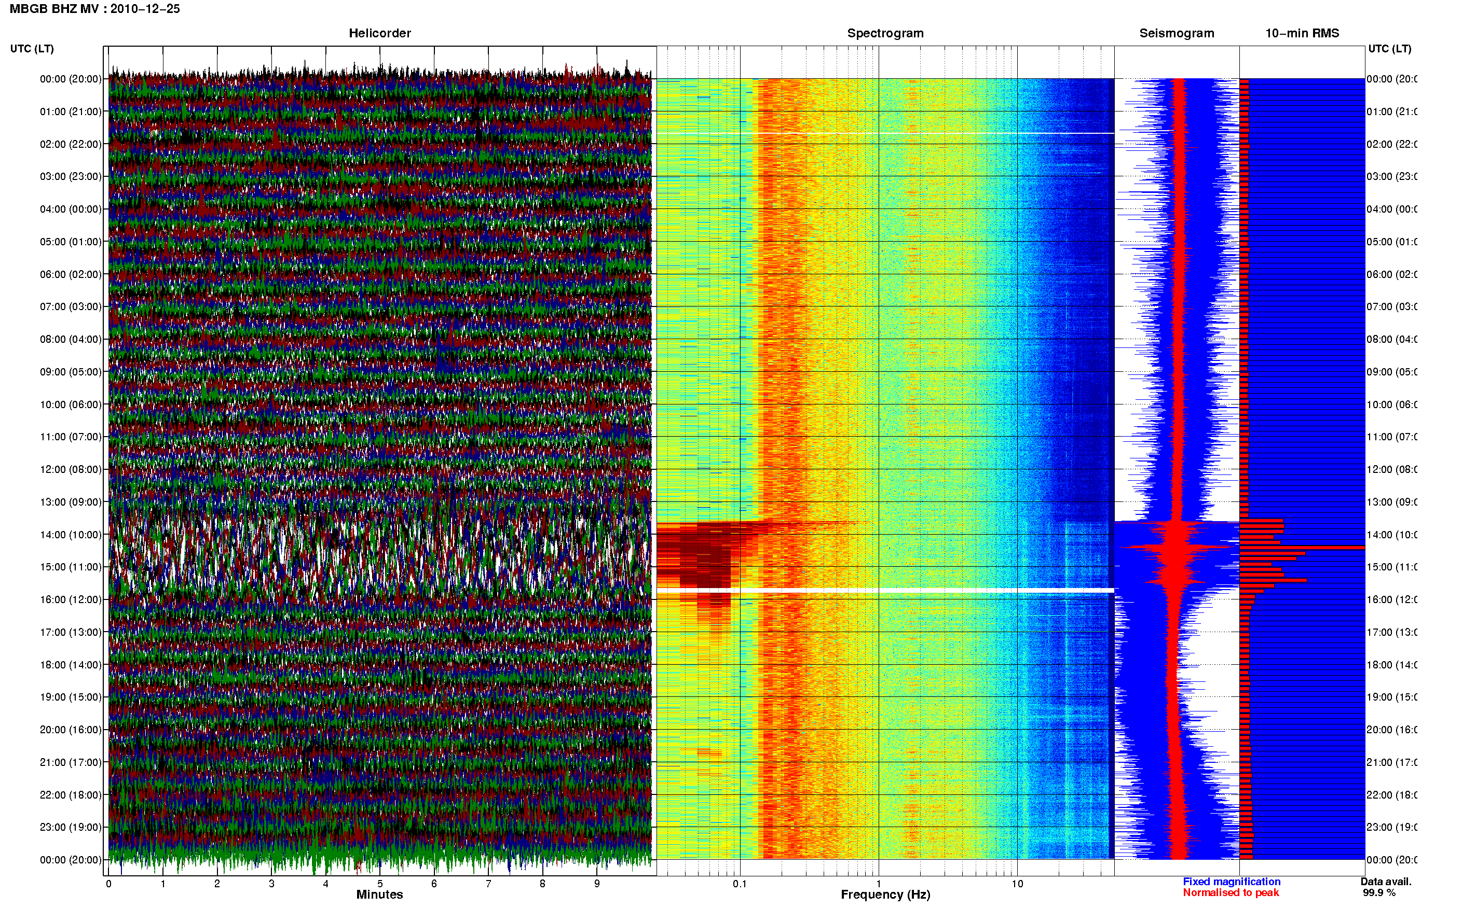
Task: Click left time label '13:00 (09:00)'
Action: coord(71,502)
